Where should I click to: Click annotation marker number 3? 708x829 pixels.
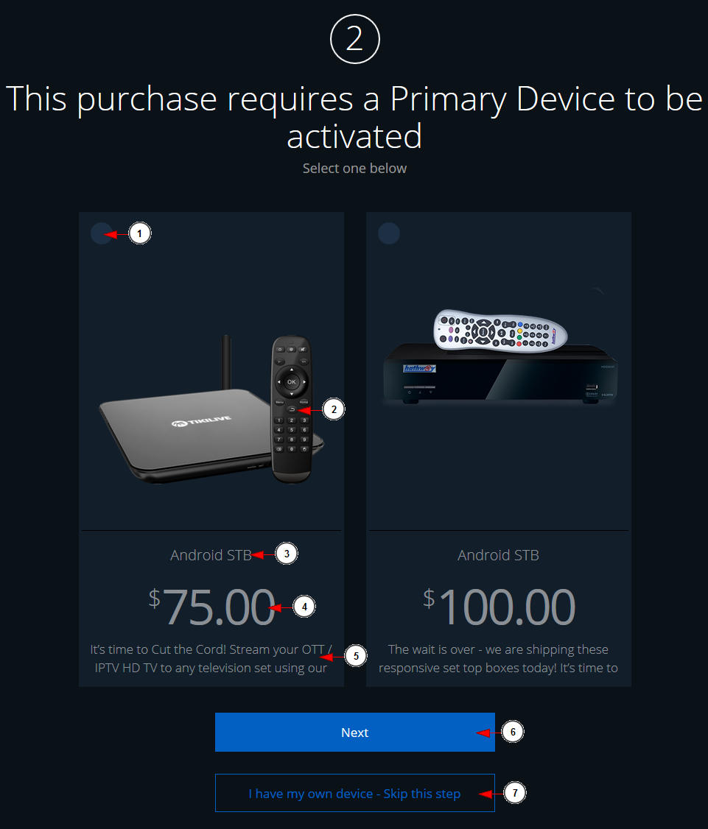click(x=287, y=554)
